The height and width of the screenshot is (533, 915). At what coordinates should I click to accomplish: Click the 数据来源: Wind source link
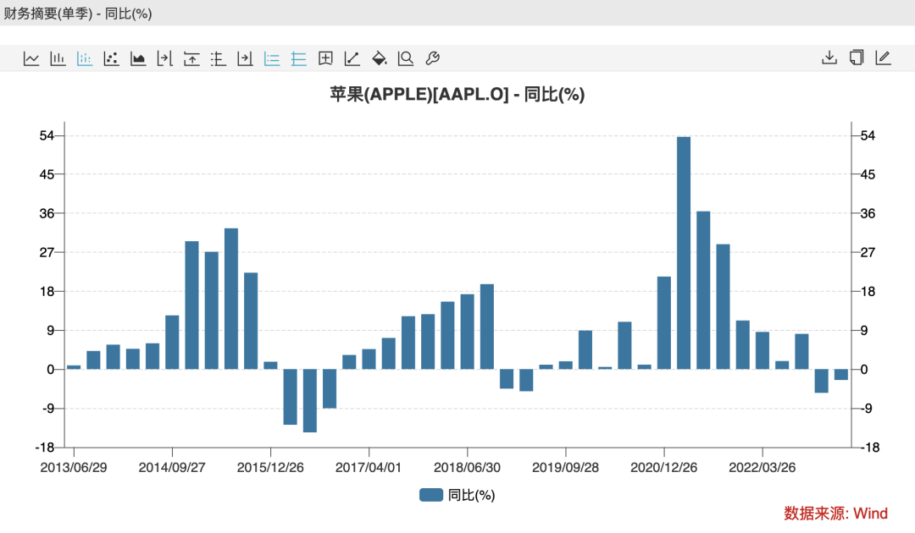835,514
